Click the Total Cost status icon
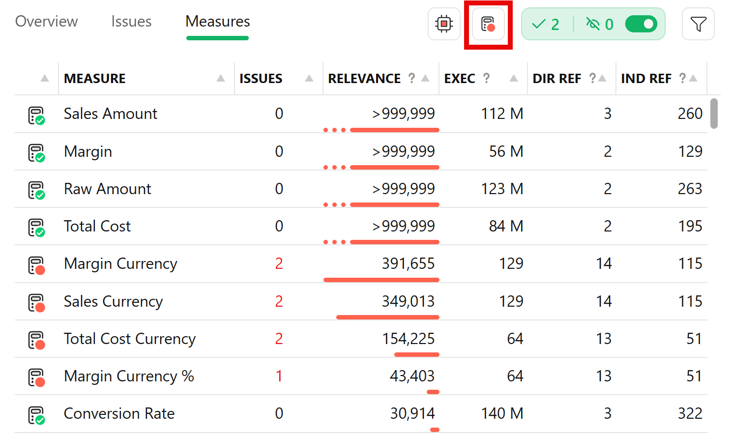This screenshot has width=731, height=433. pyautogui.click(x=36, y=228)
